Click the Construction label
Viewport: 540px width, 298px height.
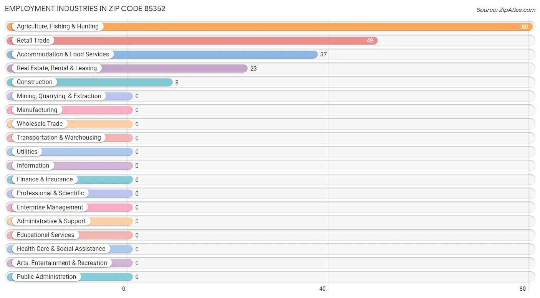point(35,82)
